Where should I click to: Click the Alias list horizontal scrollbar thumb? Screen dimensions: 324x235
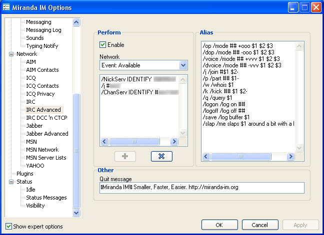tap(240, 157)
